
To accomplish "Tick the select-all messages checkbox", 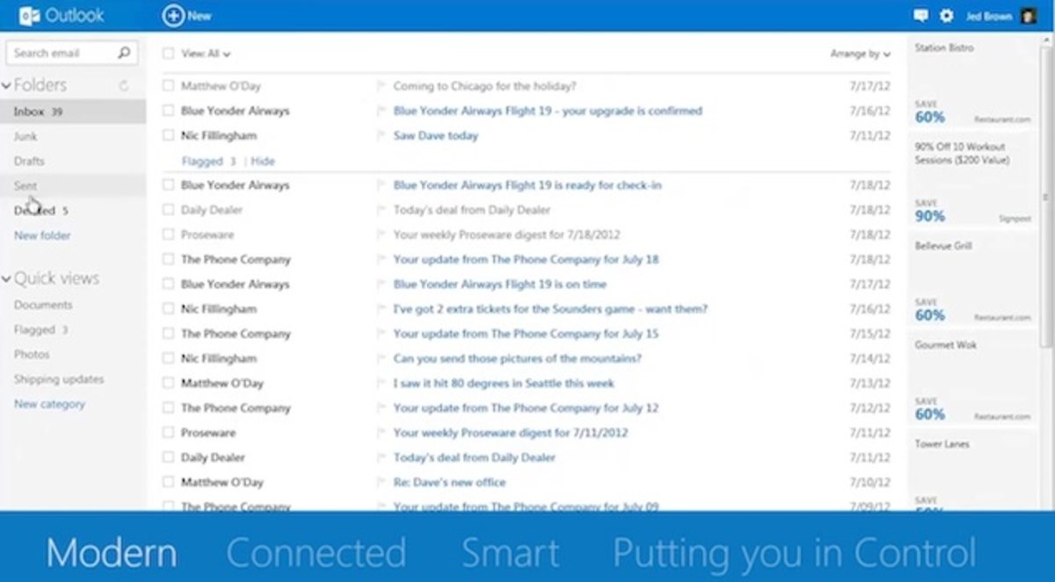I will 168,54.
